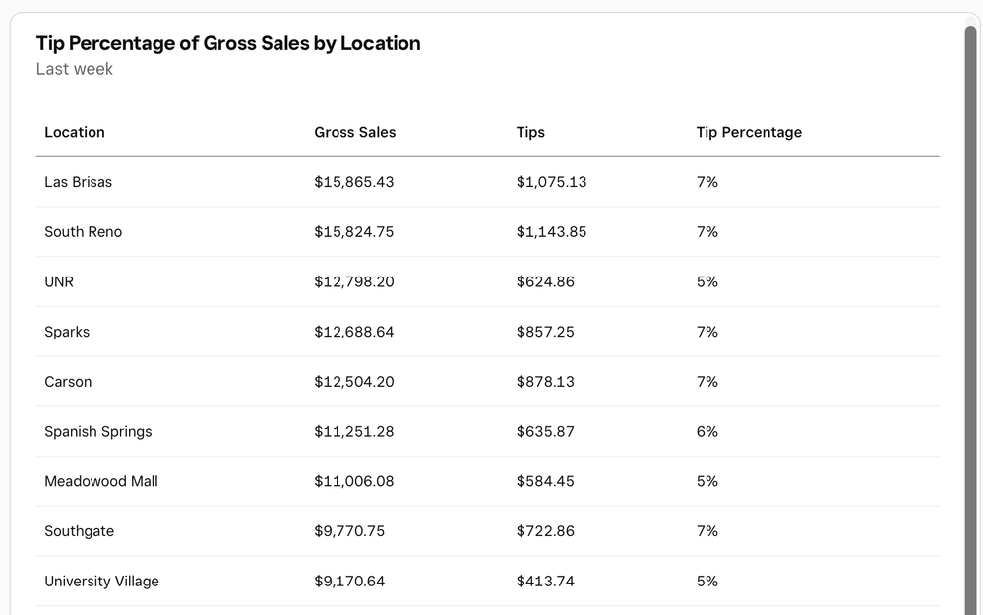Click the report title heading text
The image size is (983, 615).
click(x=228, y=43)
